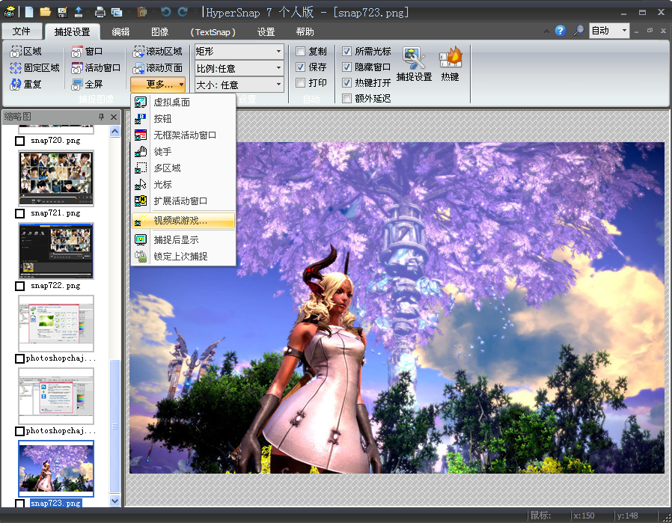672x523 pixels.
Task: Close the 缩略图 thumbnails panel
Action: pos(114,117)
